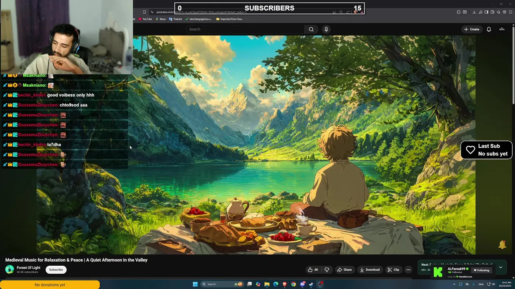Click the Last Sub heart widget
This screenshot has width=515, height=289.
486,150
